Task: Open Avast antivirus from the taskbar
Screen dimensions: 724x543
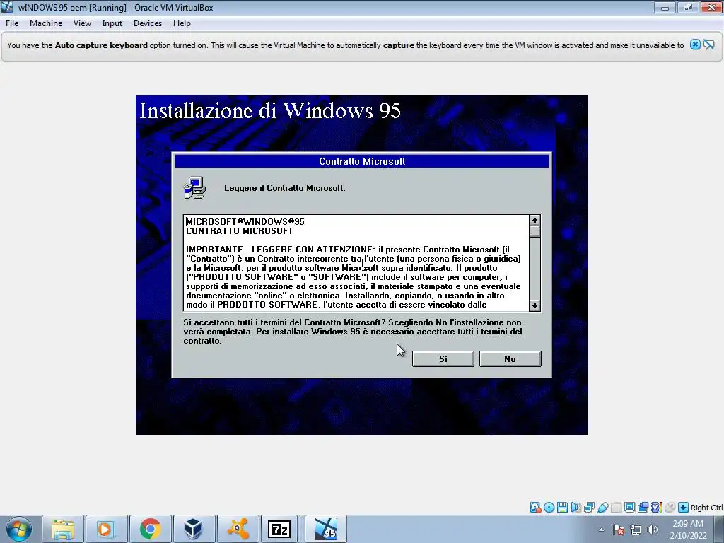Action: click(238, 529)
